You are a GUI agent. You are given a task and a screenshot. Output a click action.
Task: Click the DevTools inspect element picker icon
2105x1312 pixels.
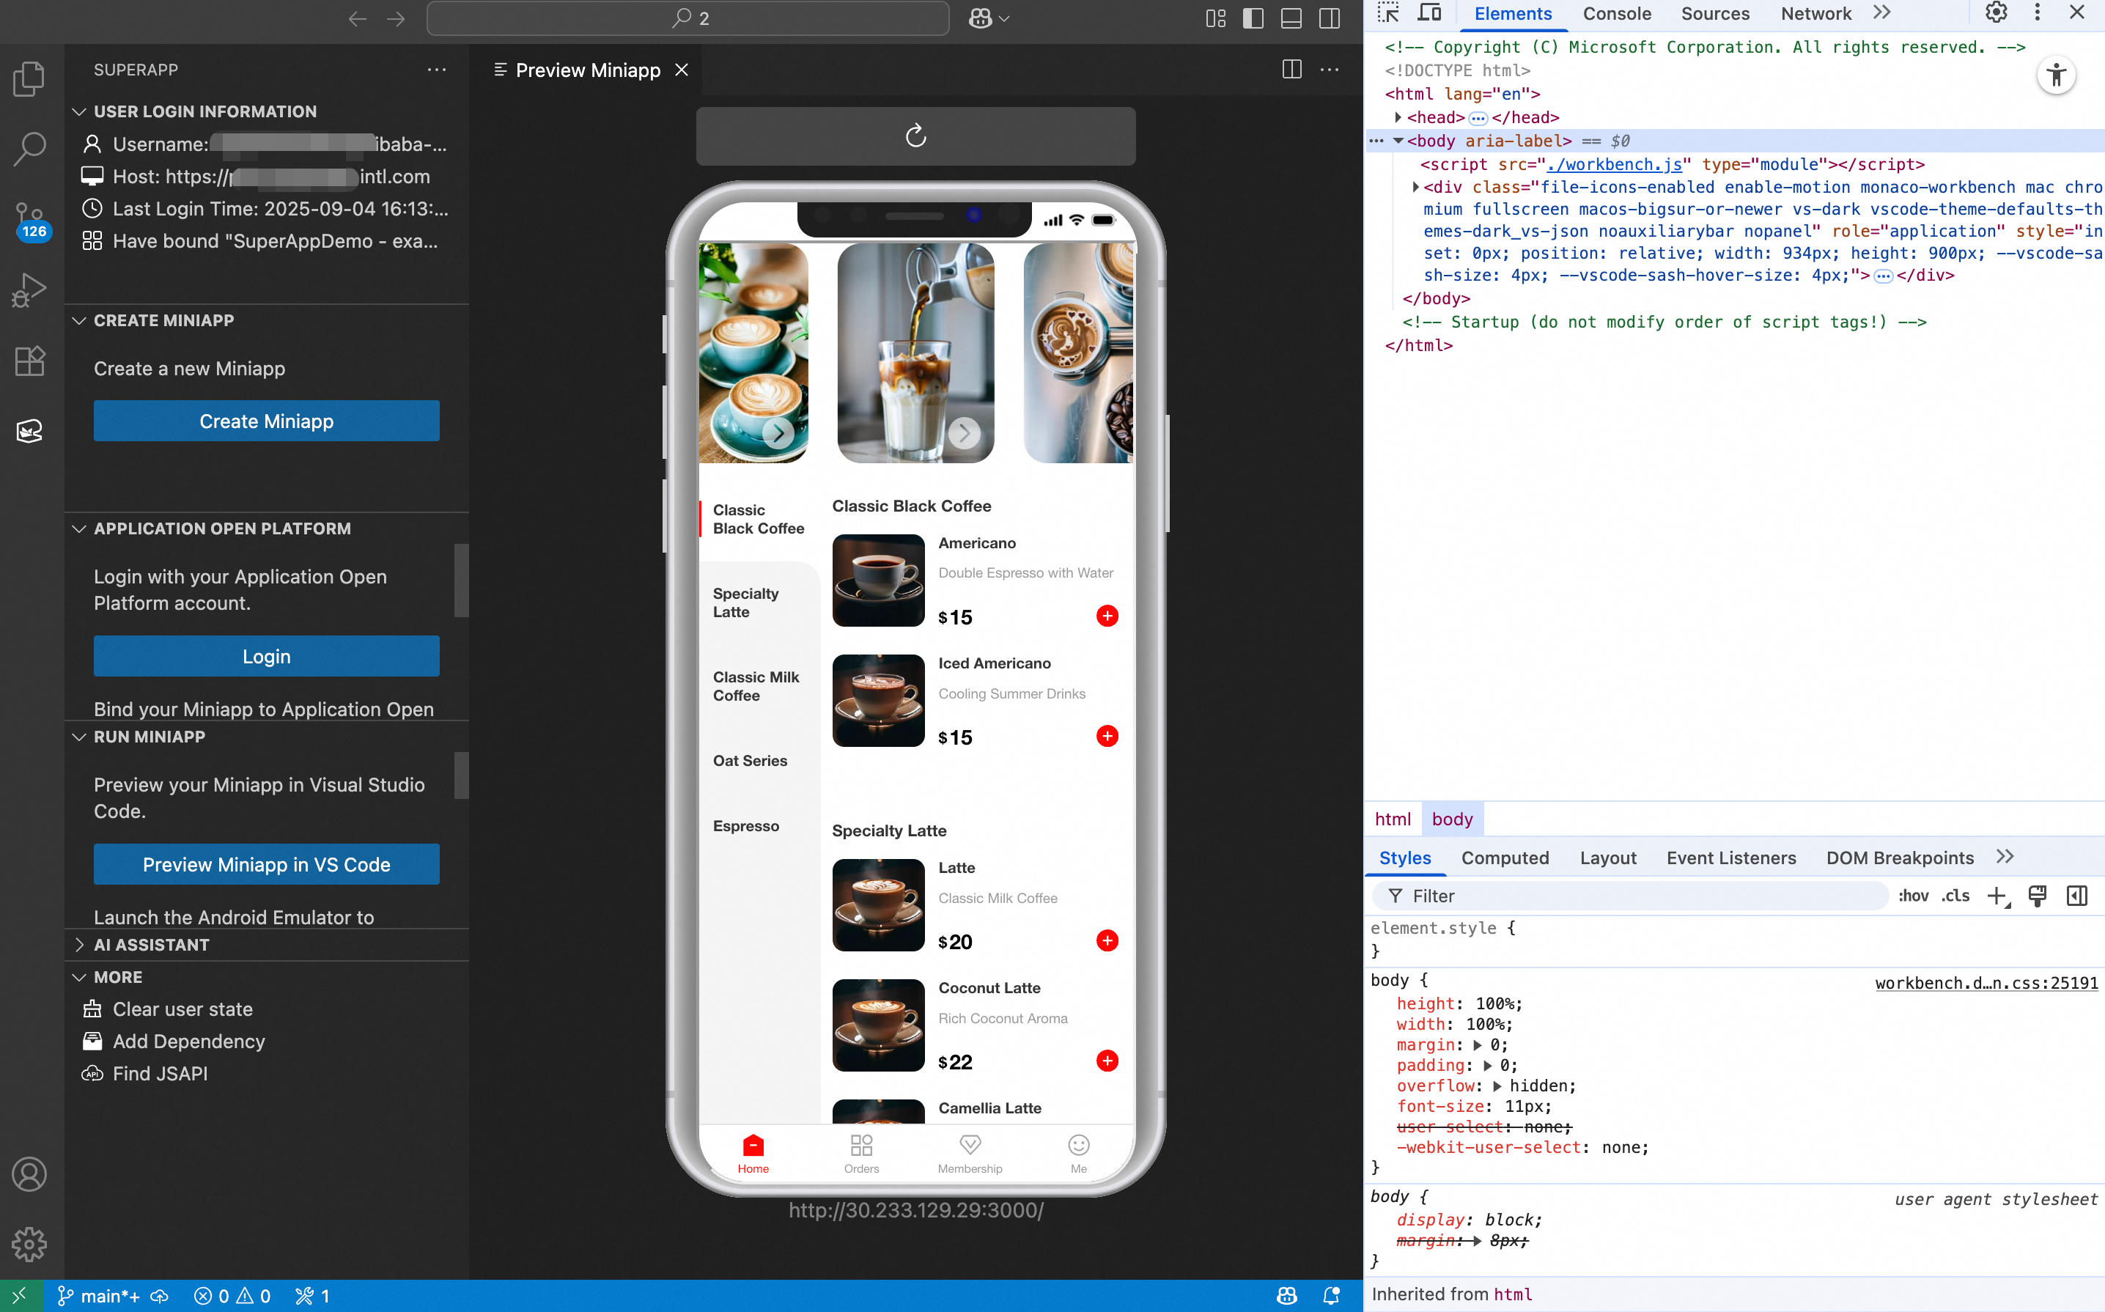1387,14
